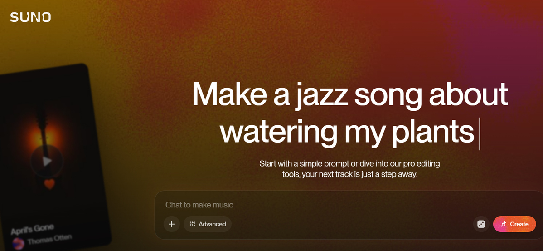Click the sliders icon beside Advanced
The height and width of the screenshot is (251, 543).
(x=193, y=224)
